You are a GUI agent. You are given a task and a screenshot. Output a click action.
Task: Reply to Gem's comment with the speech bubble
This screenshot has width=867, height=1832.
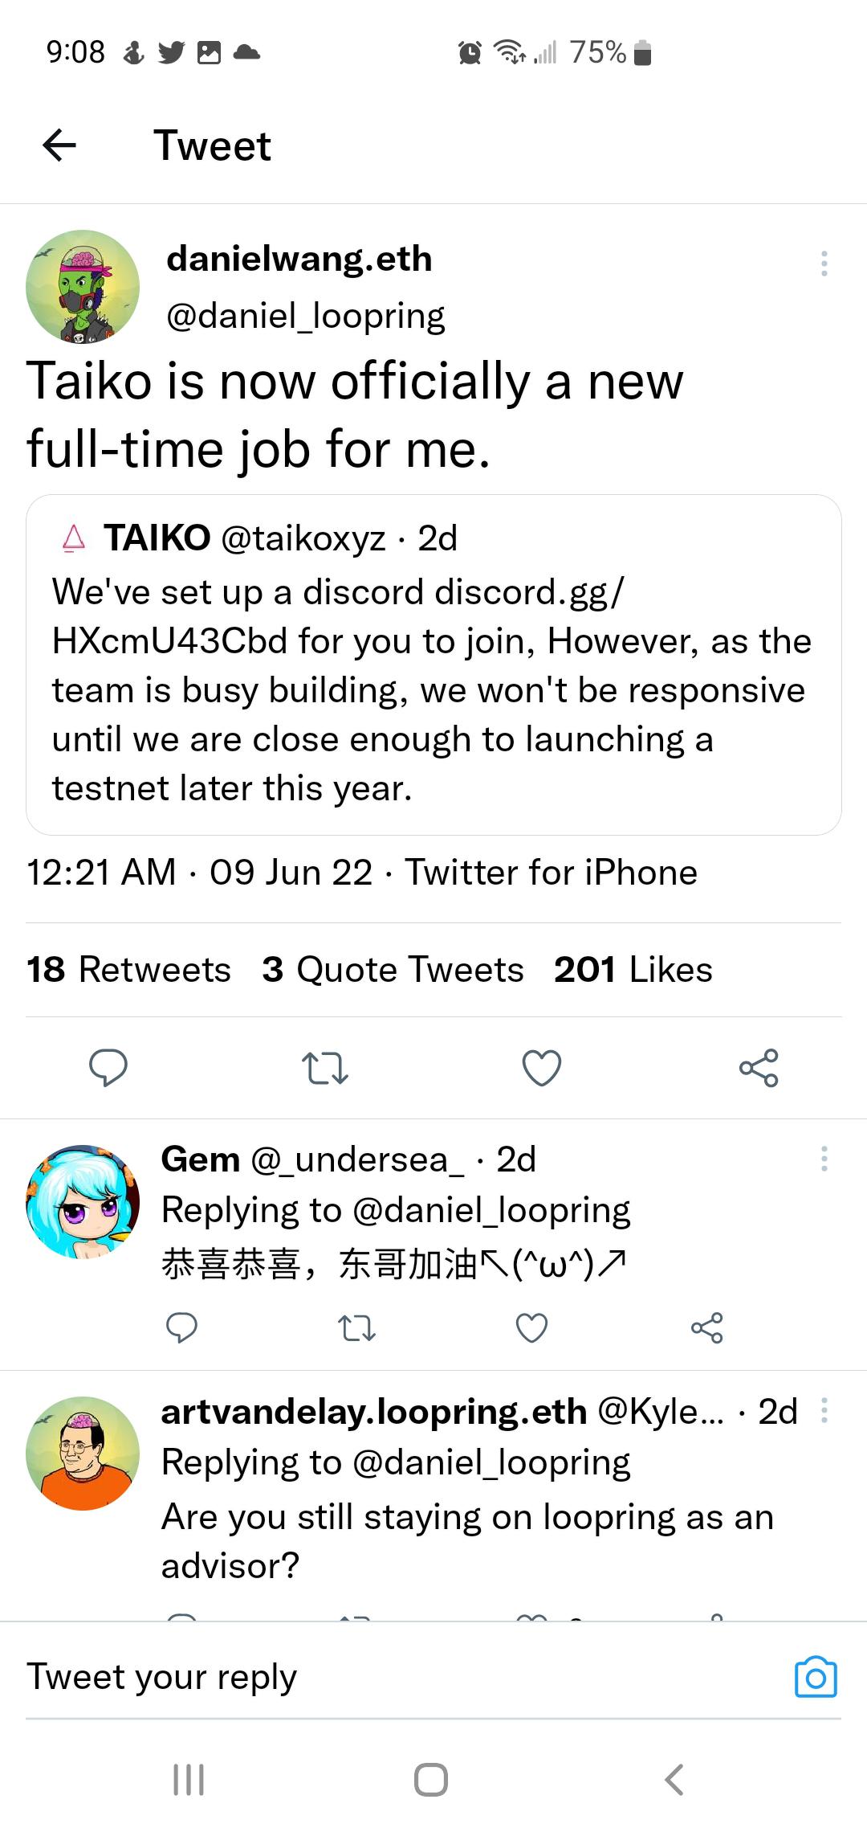pos(183,1328)
